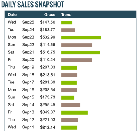This screenshot has width=140, height=136.
Task: Select the green bar for Fri Sep13
Action: pyautogui.click(x=74, y=113)
